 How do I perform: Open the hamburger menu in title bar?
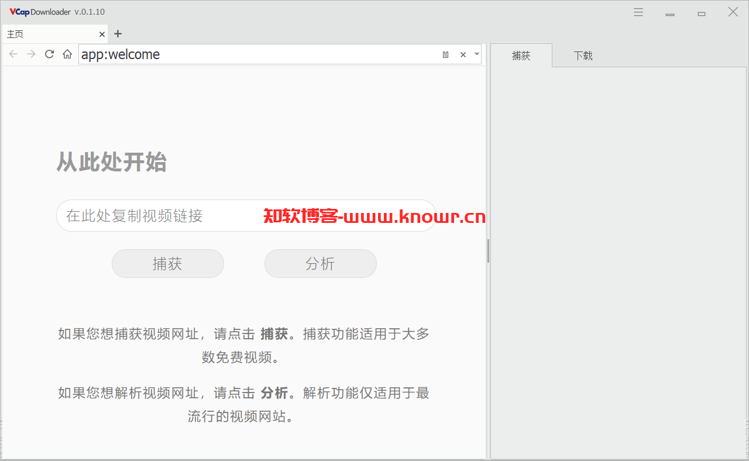point(638,12)
